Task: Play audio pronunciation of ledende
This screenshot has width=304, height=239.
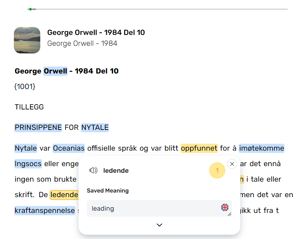Action: (93, 170)
